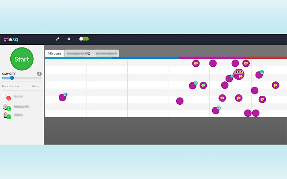This screenshot has height=179, width=287.
Task: Adjust the Capacity slider handle
Action: 12,78
